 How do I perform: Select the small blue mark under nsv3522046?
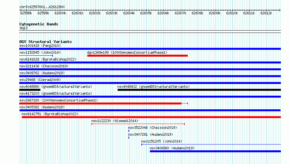(x=129, y=131)
